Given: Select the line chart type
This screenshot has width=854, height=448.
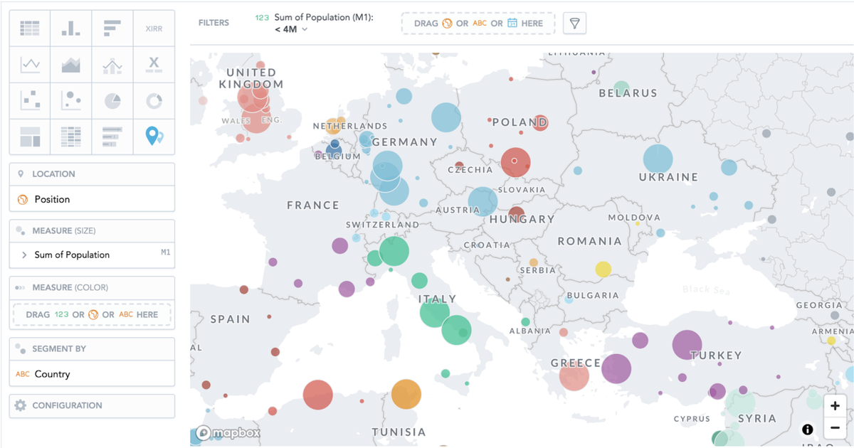Looking at the screenshot, I should coord(29,64).
